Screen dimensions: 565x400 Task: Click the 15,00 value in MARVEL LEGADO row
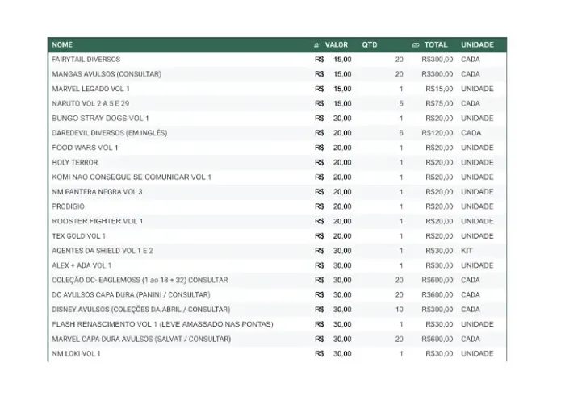[342, 89]
